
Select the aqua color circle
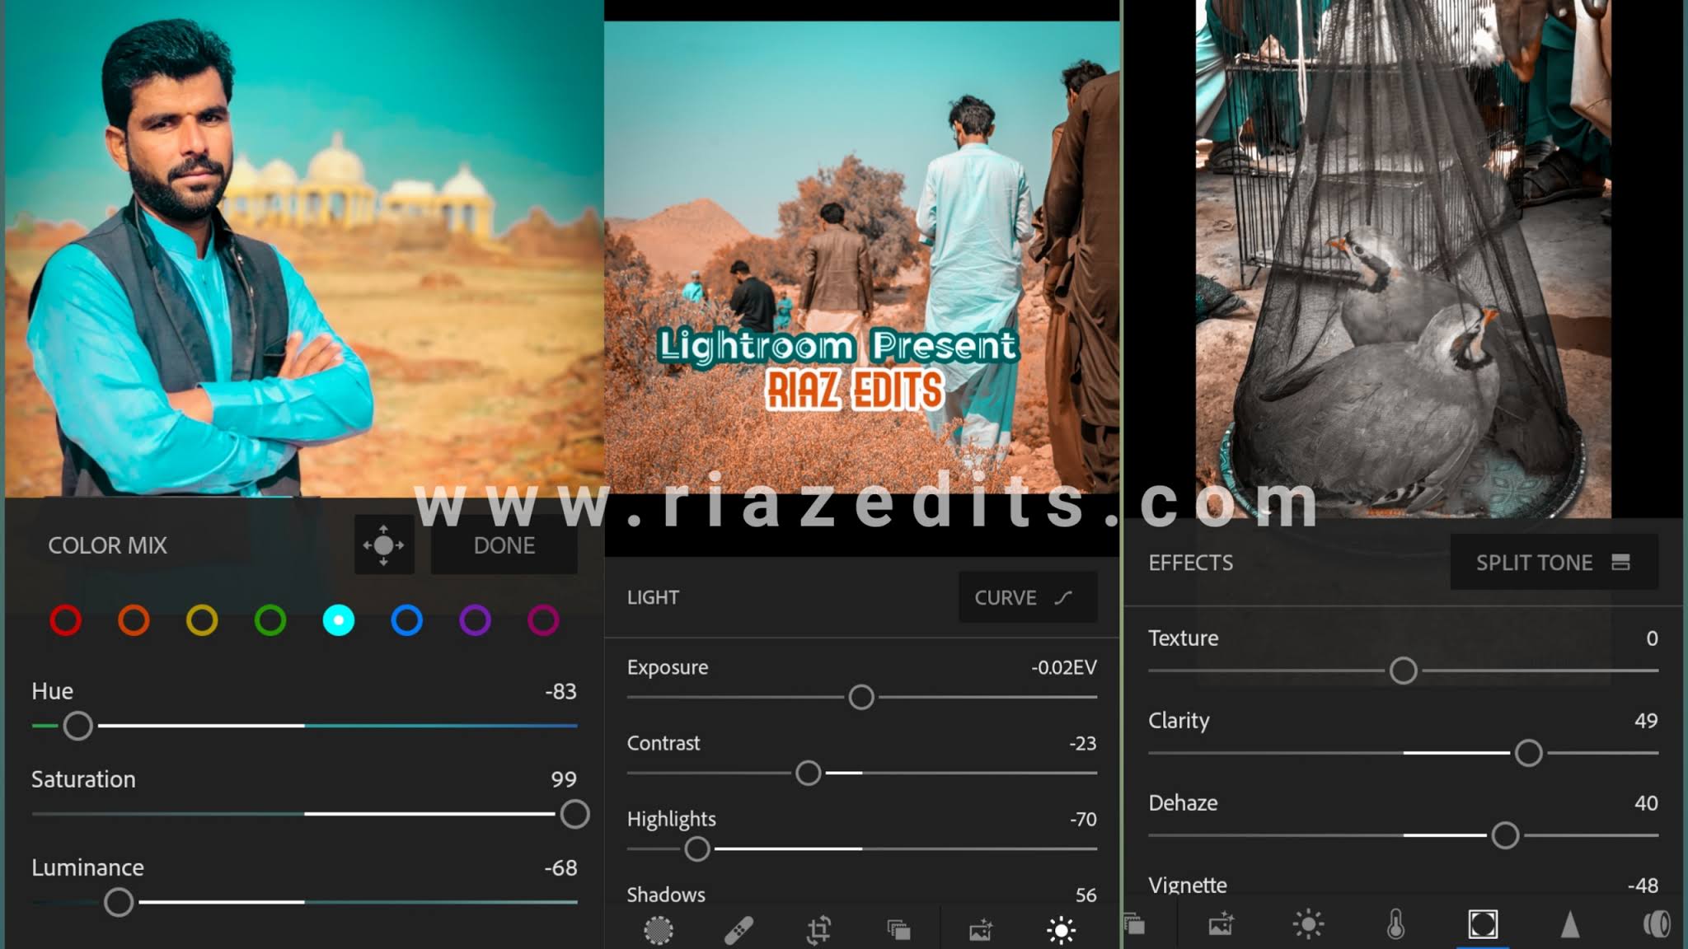[x=339, y=620]
